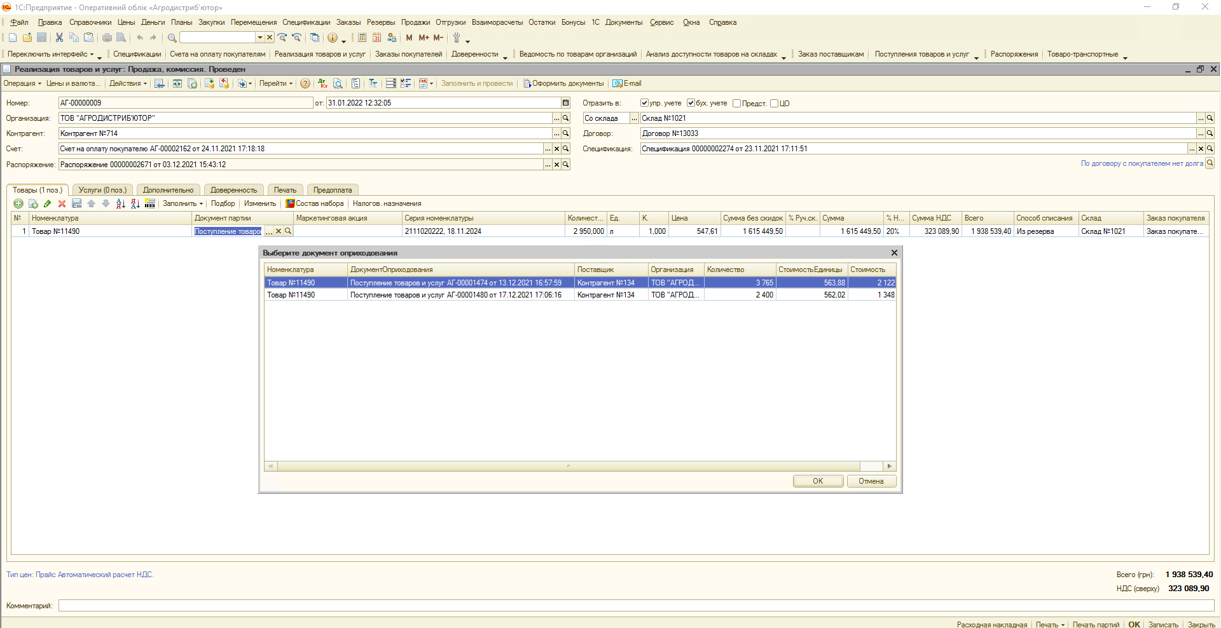The width and height of the screenshot is (1221, 628).
Task: Switch to the Дополнительно tab
Action: pos(168,190)
